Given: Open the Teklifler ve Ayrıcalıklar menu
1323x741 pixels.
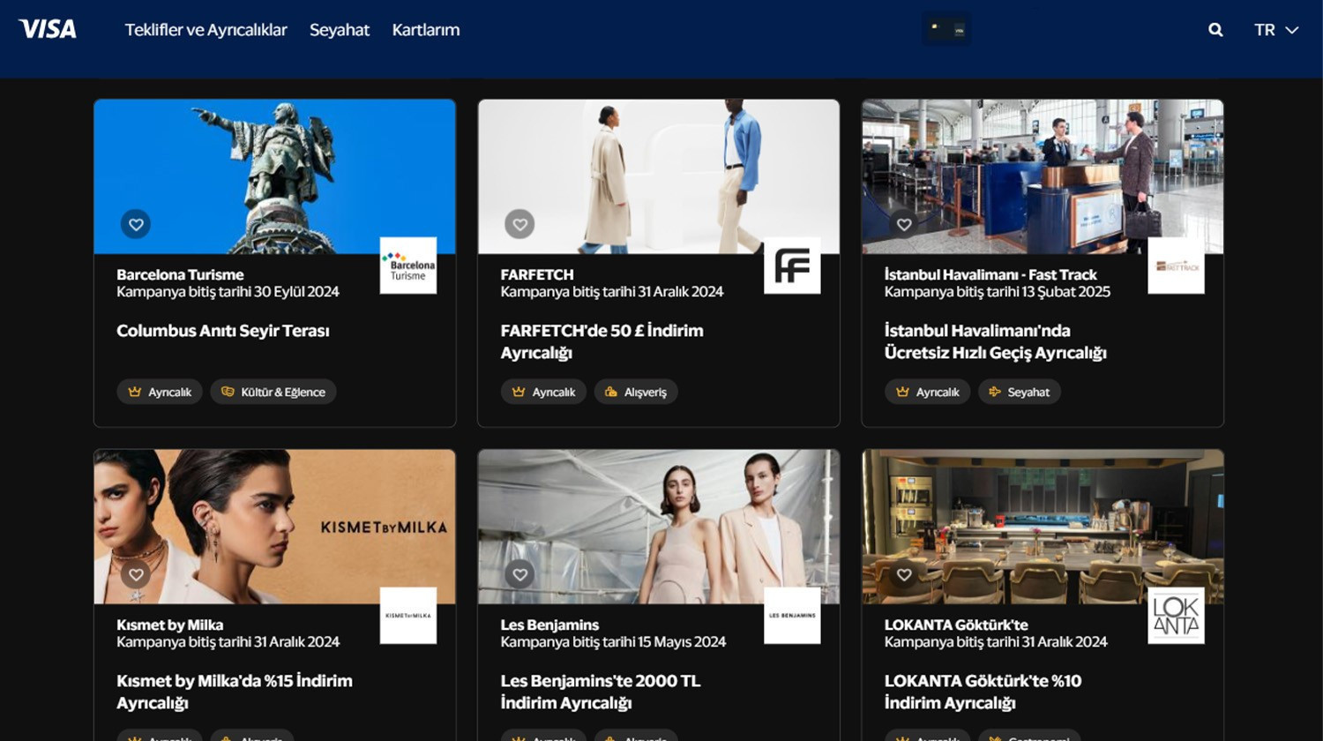Looking at the screenshot, I should (x=206, y=30).
